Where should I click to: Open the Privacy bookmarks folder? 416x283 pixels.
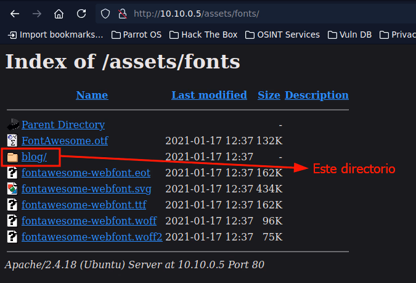pos(398,35)
